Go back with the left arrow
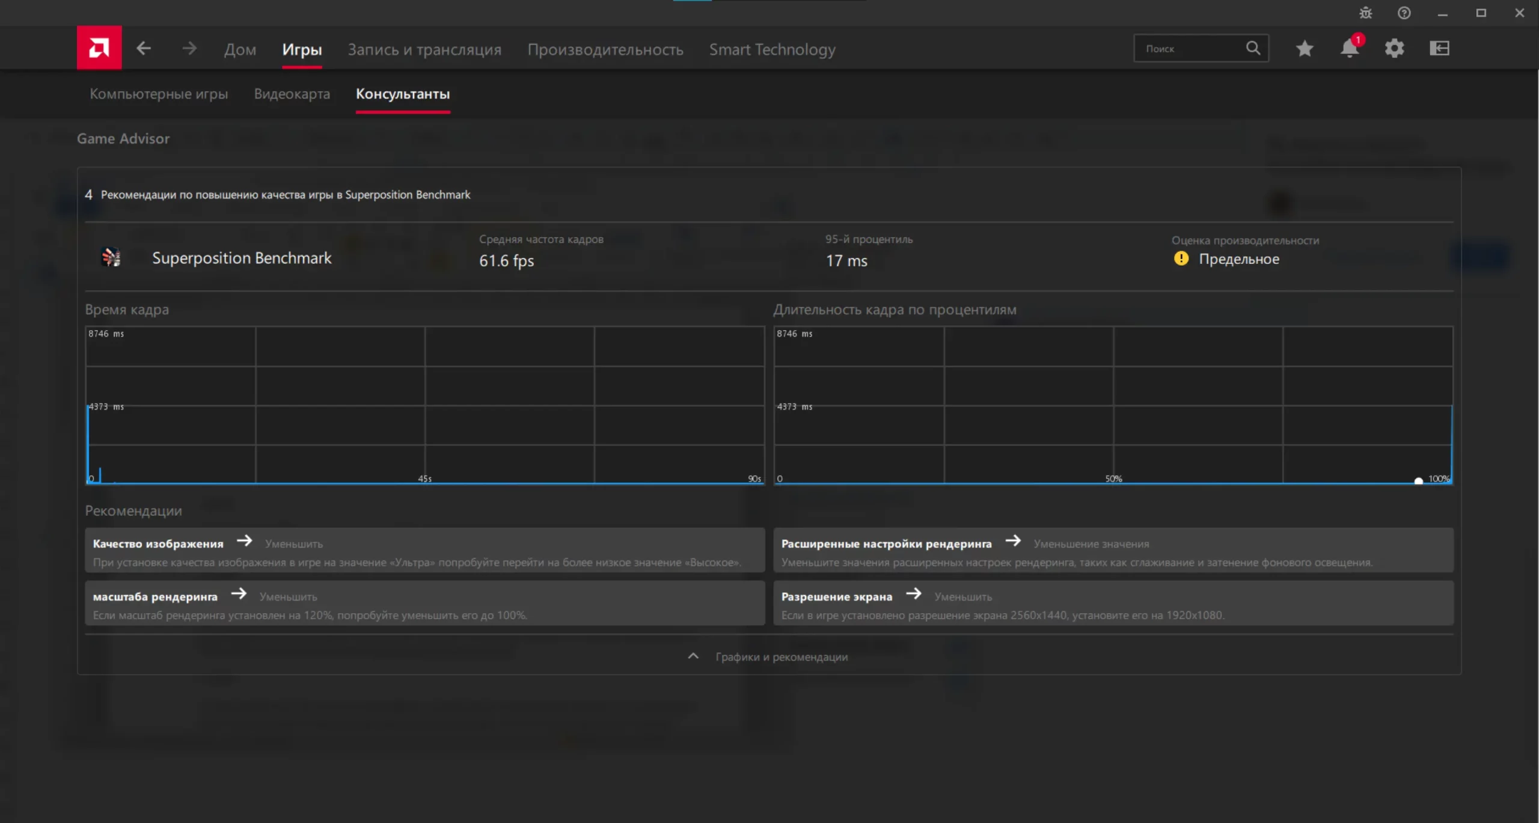 [143, 48]
